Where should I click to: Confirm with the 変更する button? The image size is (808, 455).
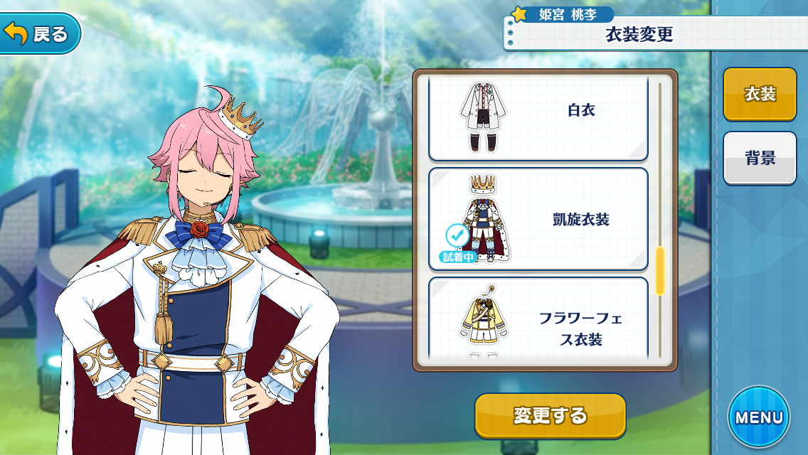[550, 415]
